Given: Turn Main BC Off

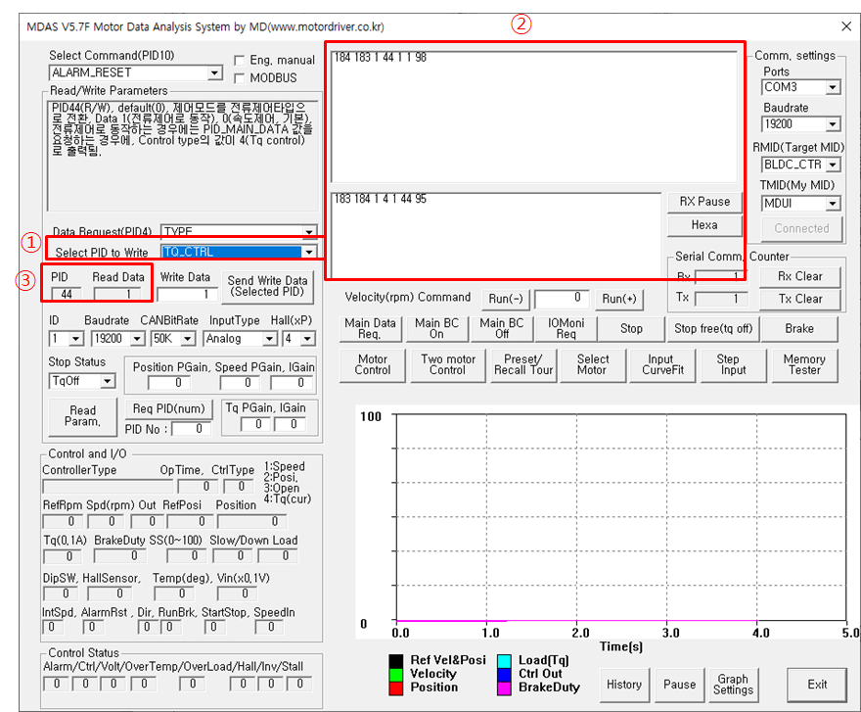Looking at the screenshot, I should point(501,329).
